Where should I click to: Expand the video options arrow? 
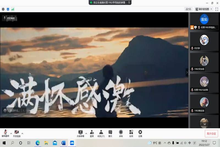[23, 133]
